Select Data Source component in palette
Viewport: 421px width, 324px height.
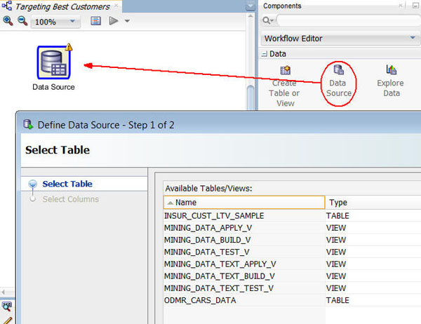click(x=339, y=81)
